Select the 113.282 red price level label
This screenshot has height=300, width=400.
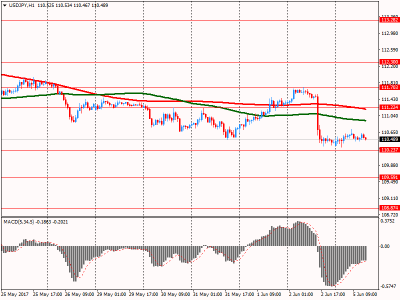(389, 20)
